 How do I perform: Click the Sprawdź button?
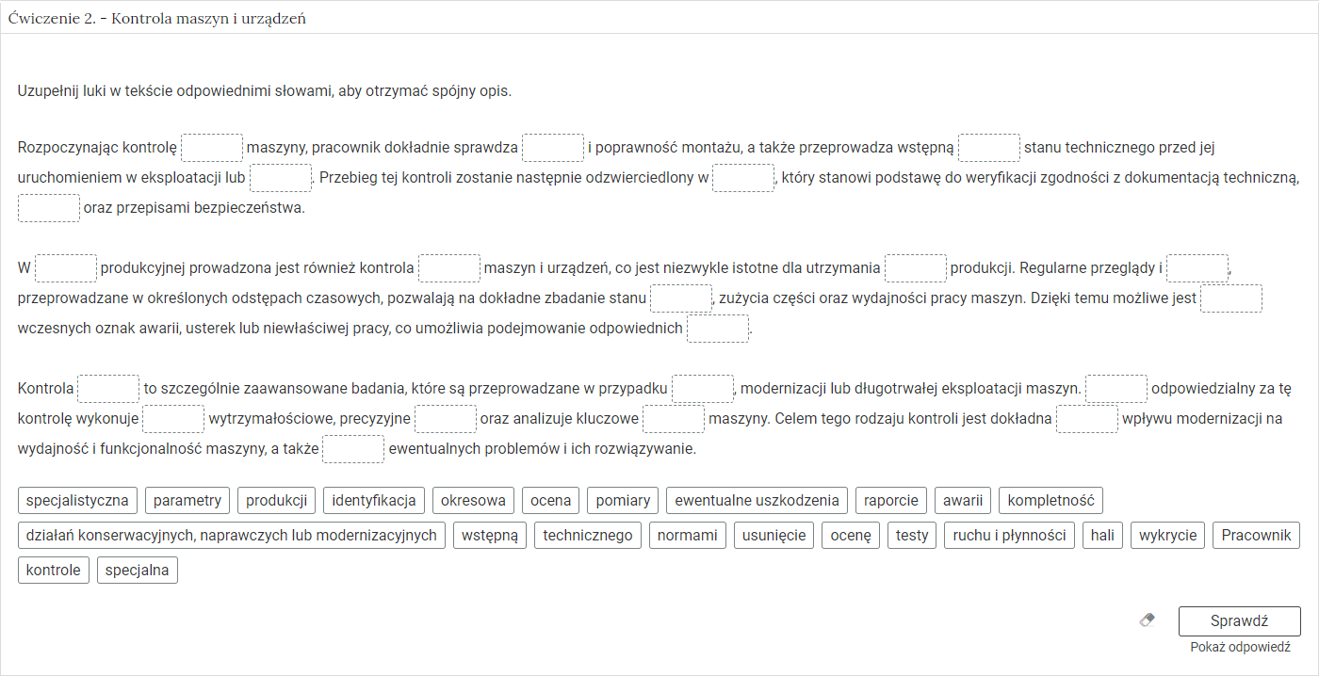[x=1240, y=621]
